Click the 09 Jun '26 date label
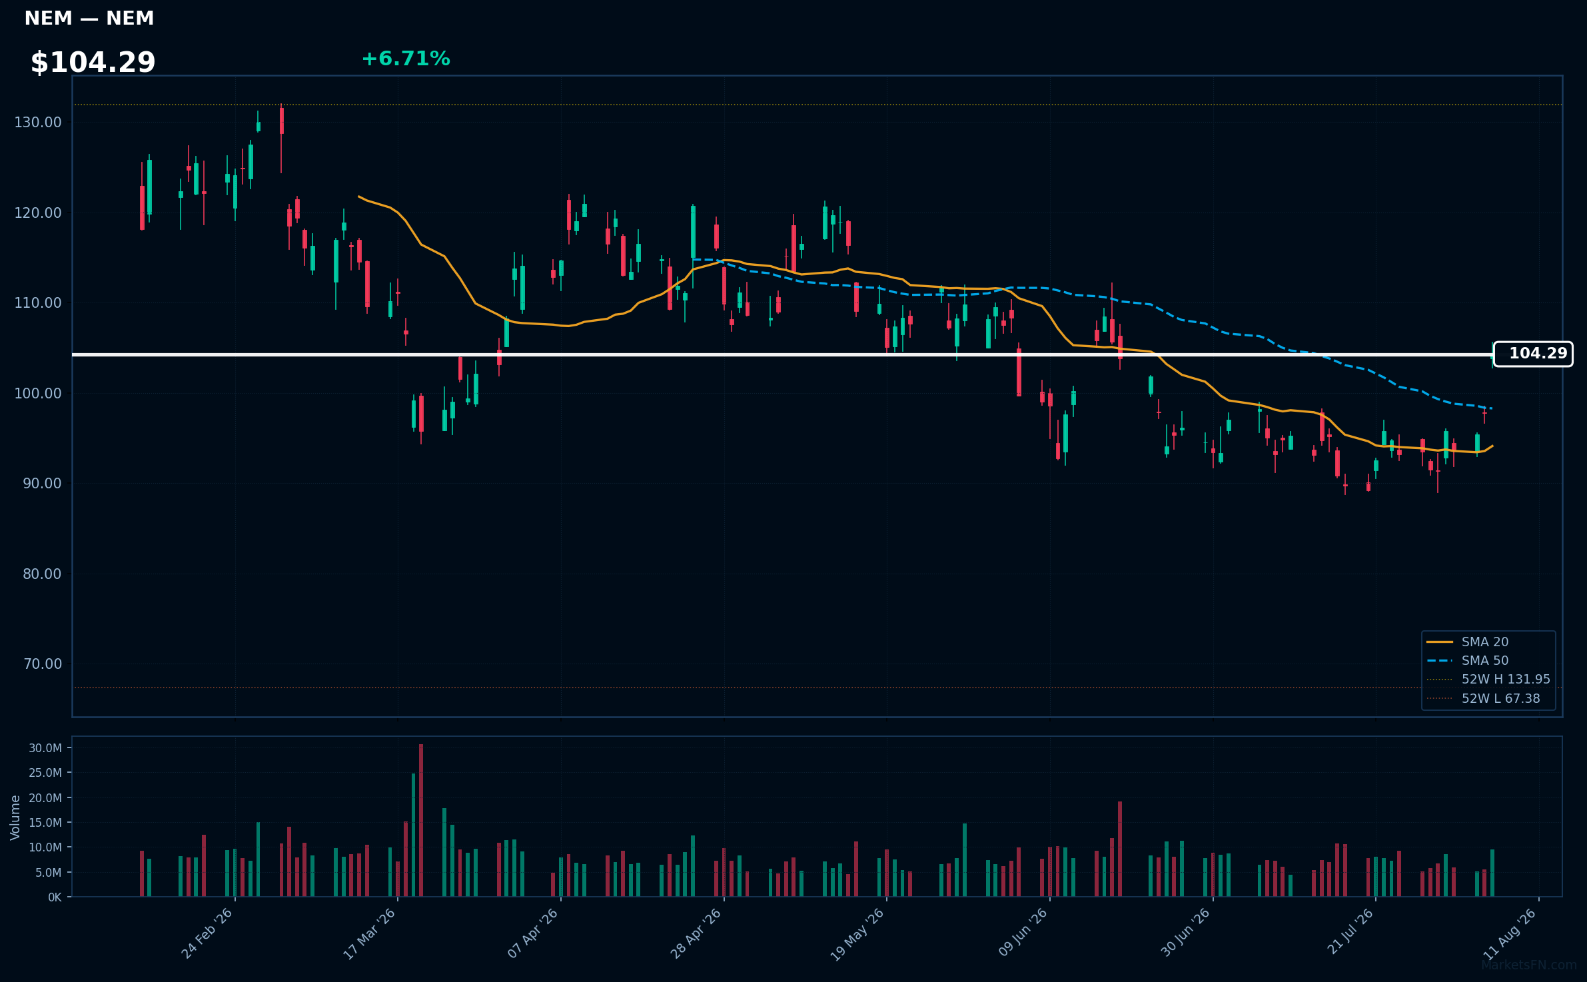 (x=1023, y=933)
